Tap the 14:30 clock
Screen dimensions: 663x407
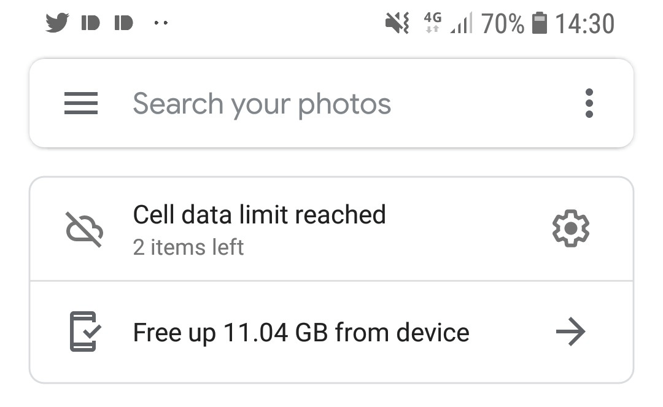[x=584, y=23]
